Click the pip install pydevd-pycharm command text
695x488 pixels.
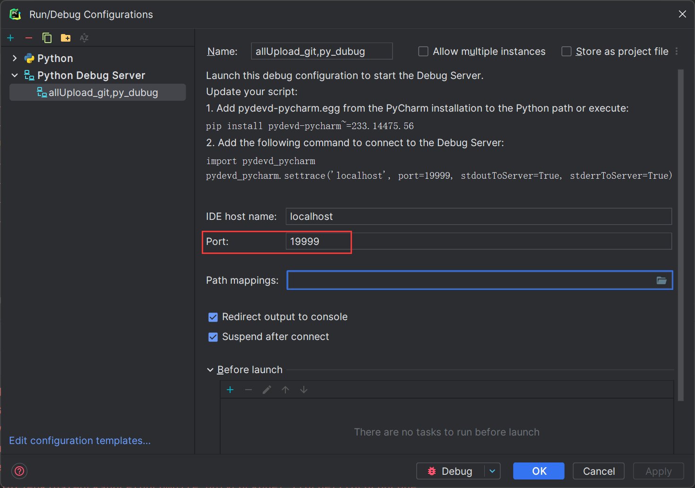[x=310, y=126]
